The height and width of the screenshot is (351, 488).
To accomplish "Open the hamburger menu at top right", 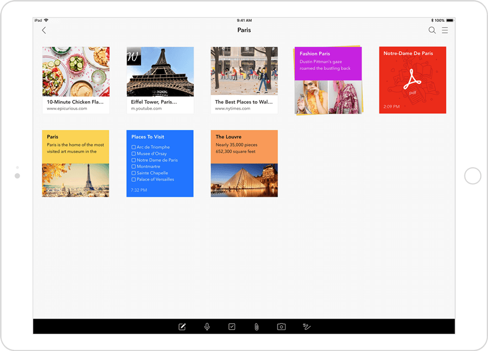I will 445,30.
